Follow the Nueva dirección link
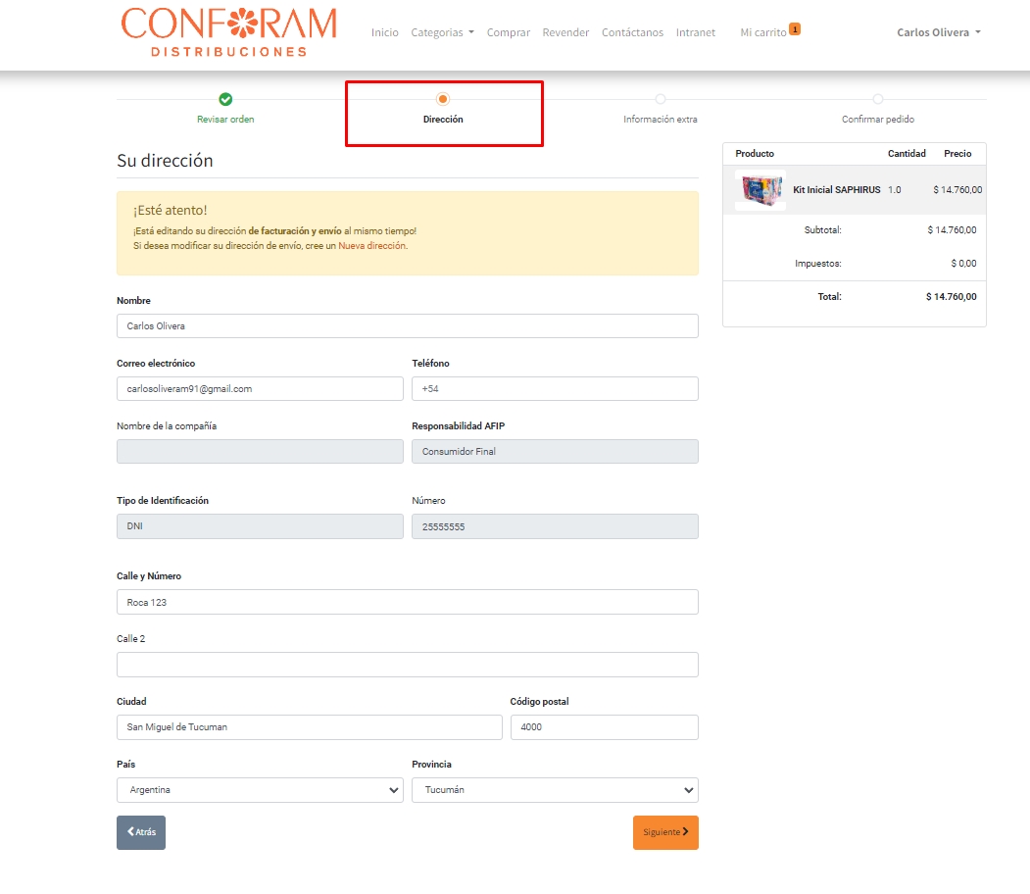The height and width of the screenshot is (894, 1030). pos(371,246)
